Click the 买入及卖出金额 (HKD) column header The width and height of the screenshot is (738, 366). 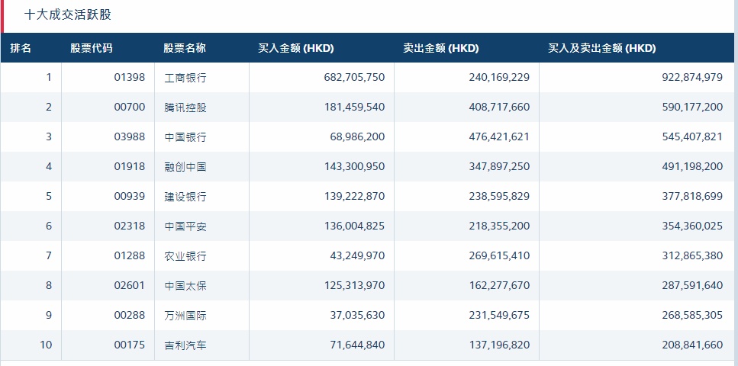tap(602, 48)
